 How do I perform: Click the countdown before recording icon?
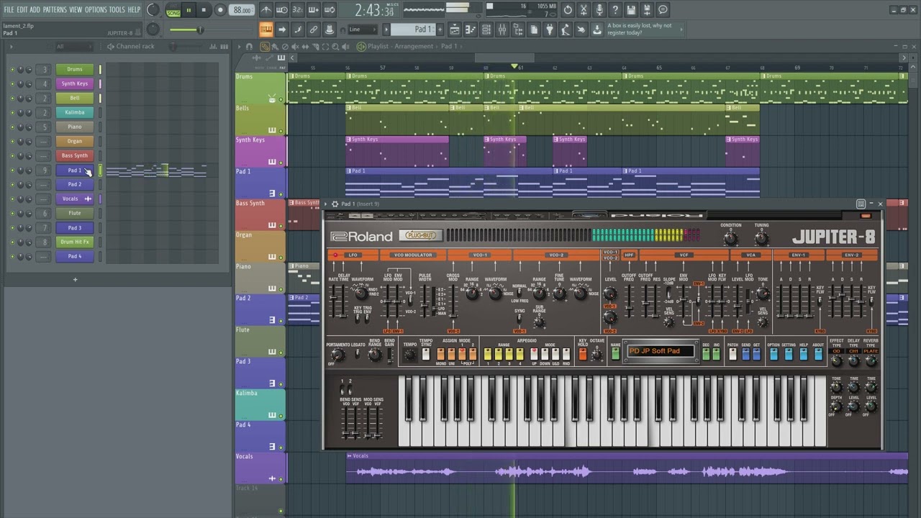(x=298, y=10)
